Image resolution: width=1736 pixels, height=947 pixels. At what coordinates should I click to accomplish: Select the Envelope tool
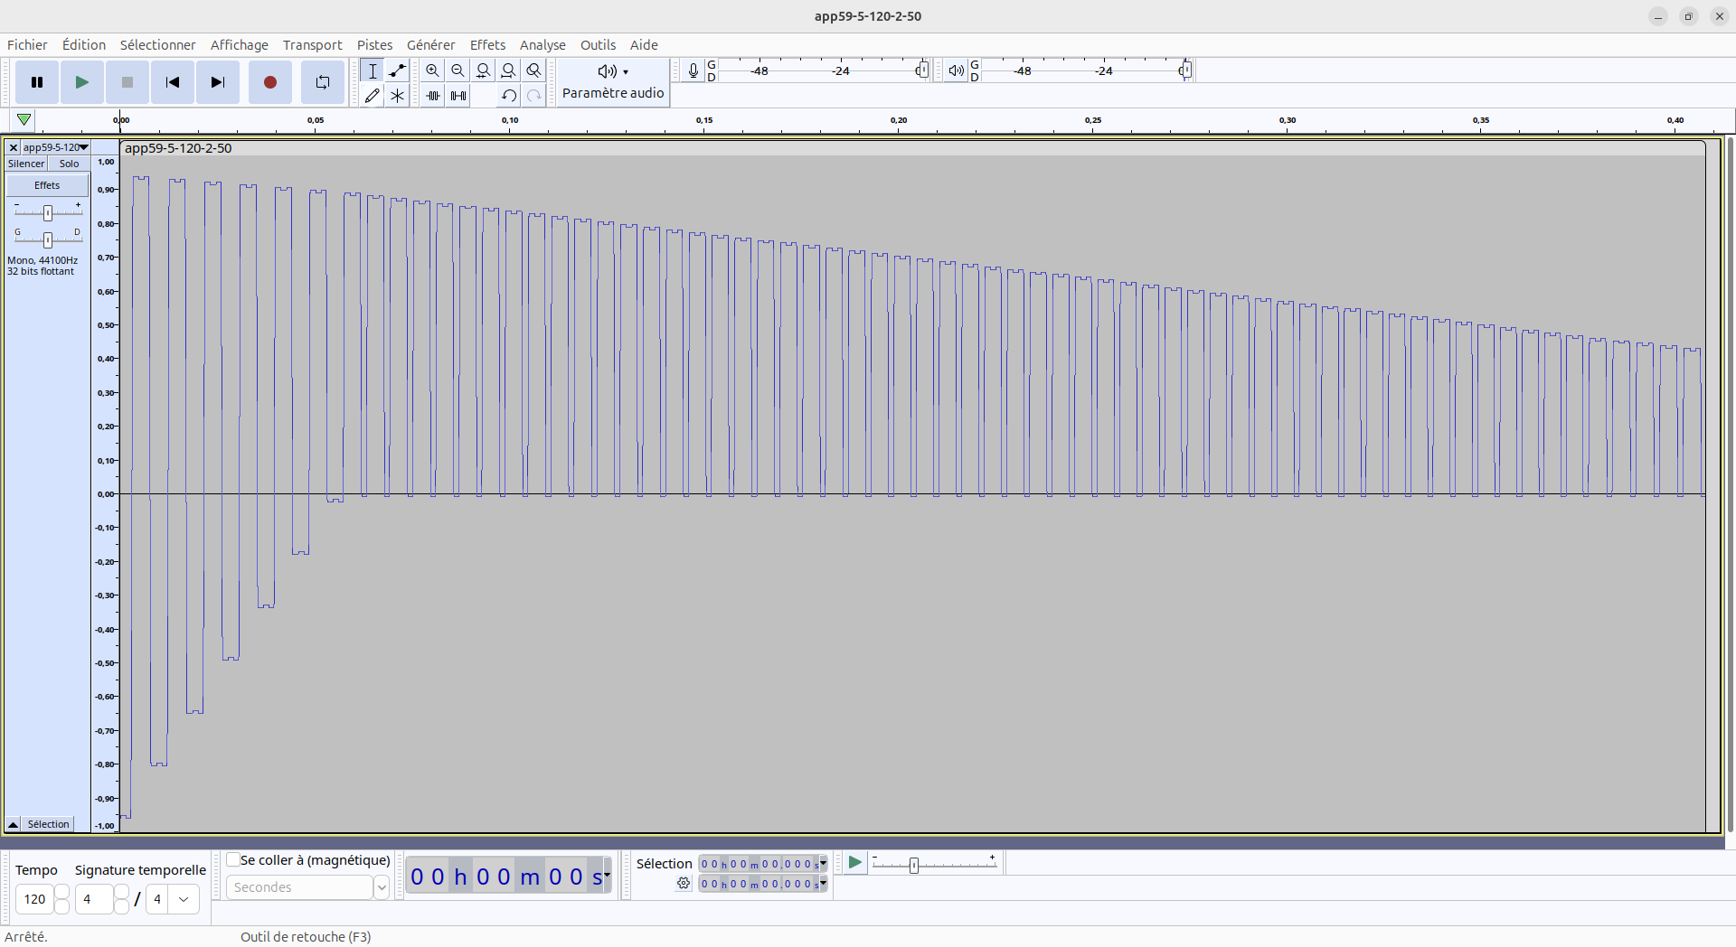[x=397, y=70]
